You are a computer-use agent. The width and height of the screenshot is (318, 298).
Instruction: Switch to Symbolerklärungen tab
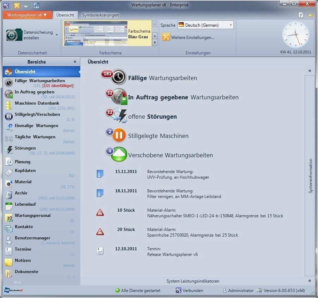point(100,15)
